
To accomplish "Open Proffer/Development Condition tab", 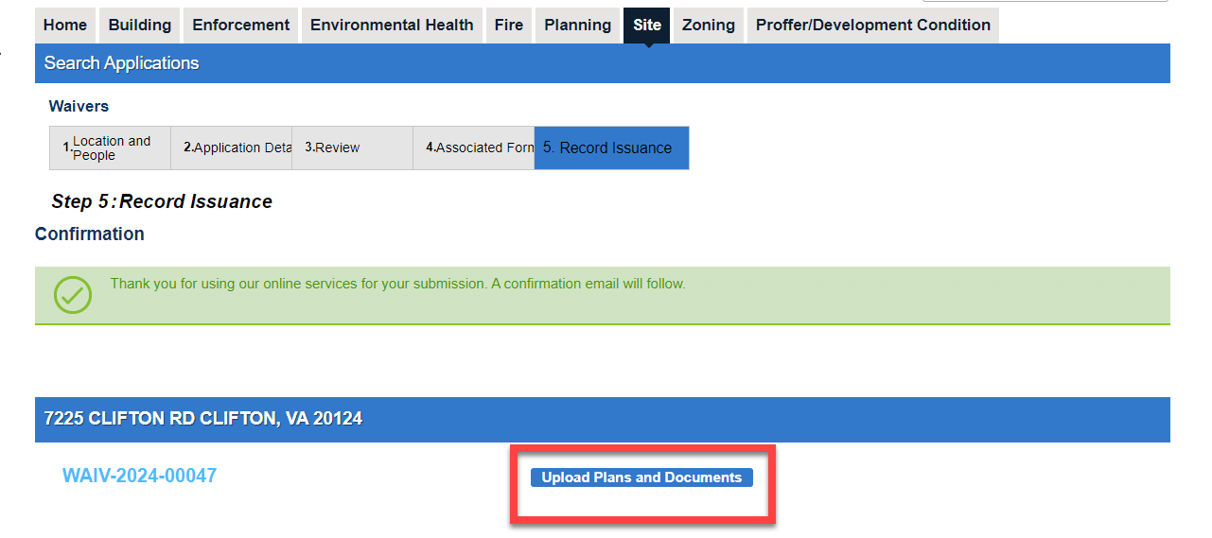I will 873,26.
